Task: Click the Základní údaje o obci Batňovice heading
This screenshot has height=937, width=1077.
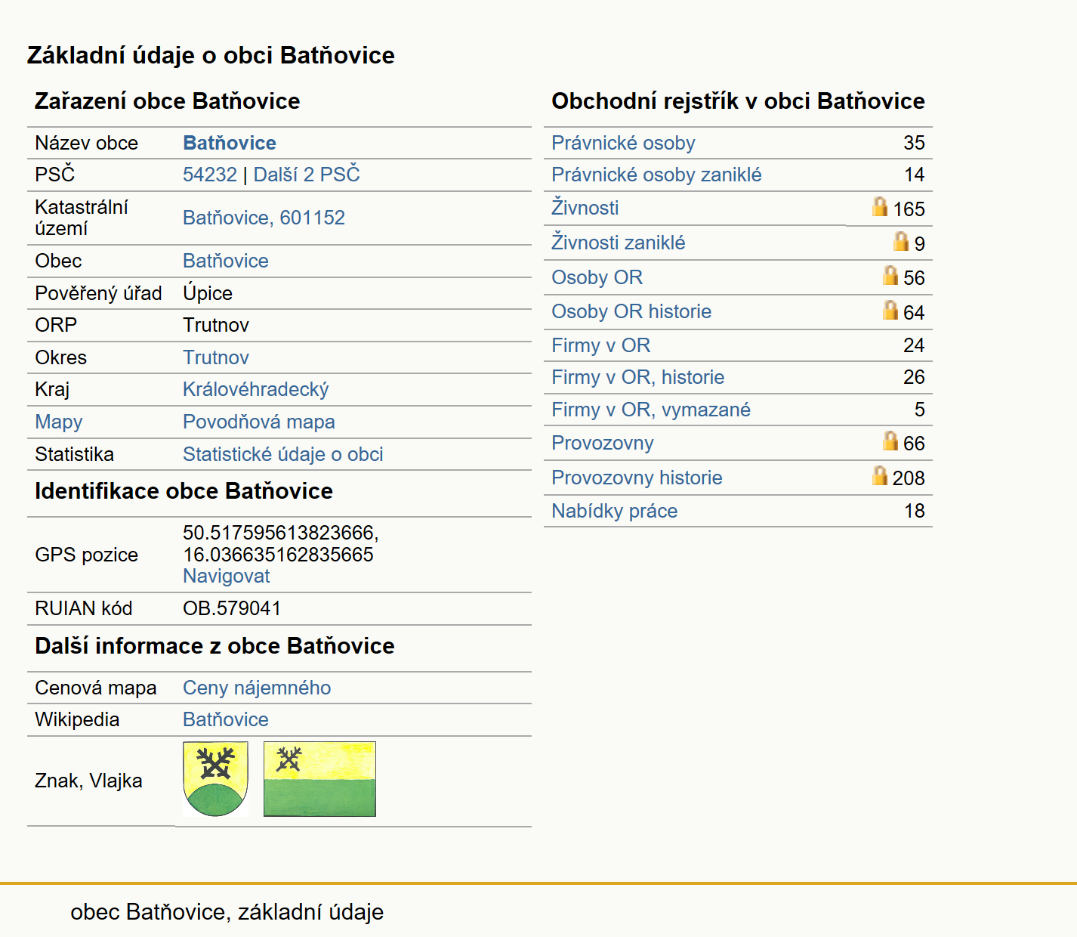Action: [211, 55]
